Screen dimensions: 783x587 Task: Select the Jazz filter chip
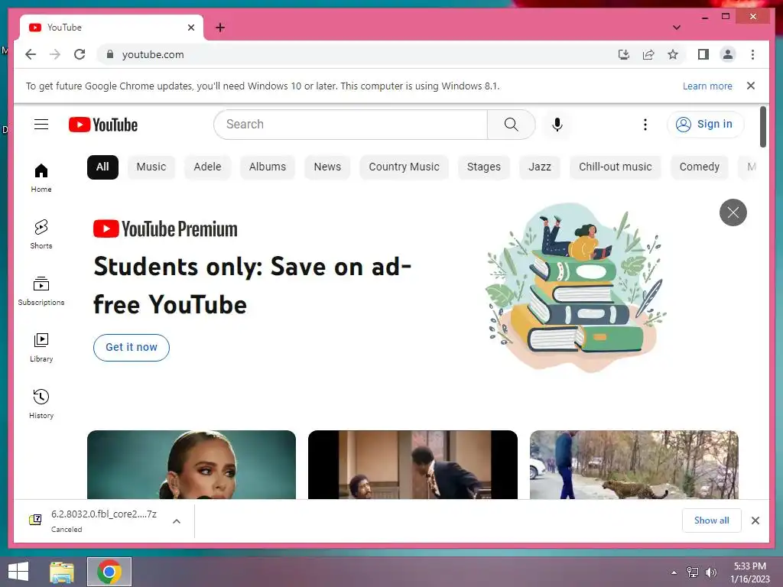click(x=540, y=167)
